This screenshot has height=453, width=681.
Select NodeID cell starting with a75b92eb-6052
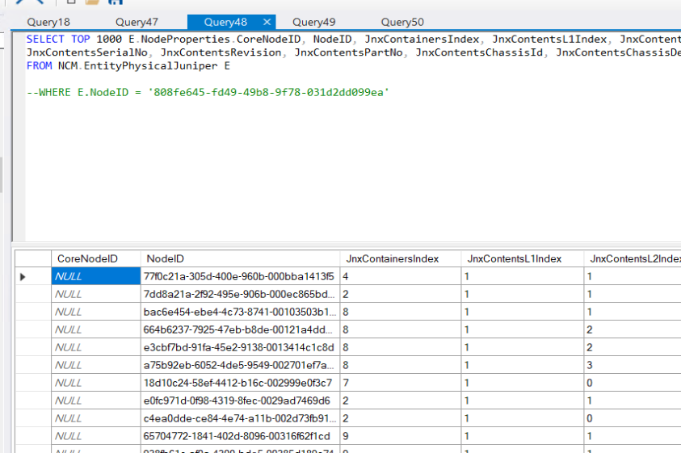coord(240,365)
